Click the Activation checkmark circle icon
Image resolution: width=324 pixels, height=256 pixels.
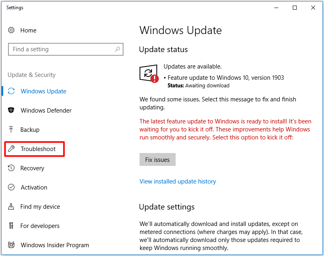pyautogui.click(x=11, y=187)
